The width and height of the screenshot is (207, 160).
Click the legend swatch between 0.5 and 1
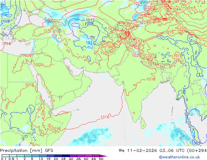tap(13, 156)
